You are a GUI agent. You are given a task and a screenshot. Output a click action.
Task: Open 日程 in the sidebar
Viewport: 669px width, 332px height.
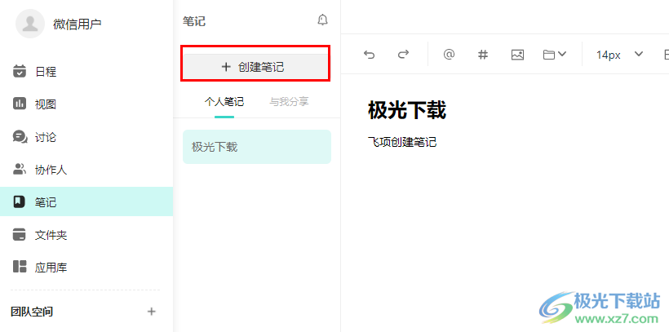click(x=46, y=72)
